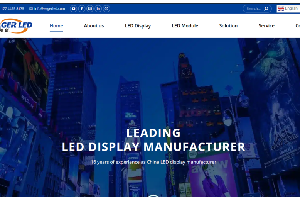Open the Instagram social icon

click(90, 8)
